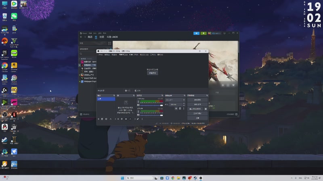Float the Controls dock via header icon

click(x=207, y=95)
